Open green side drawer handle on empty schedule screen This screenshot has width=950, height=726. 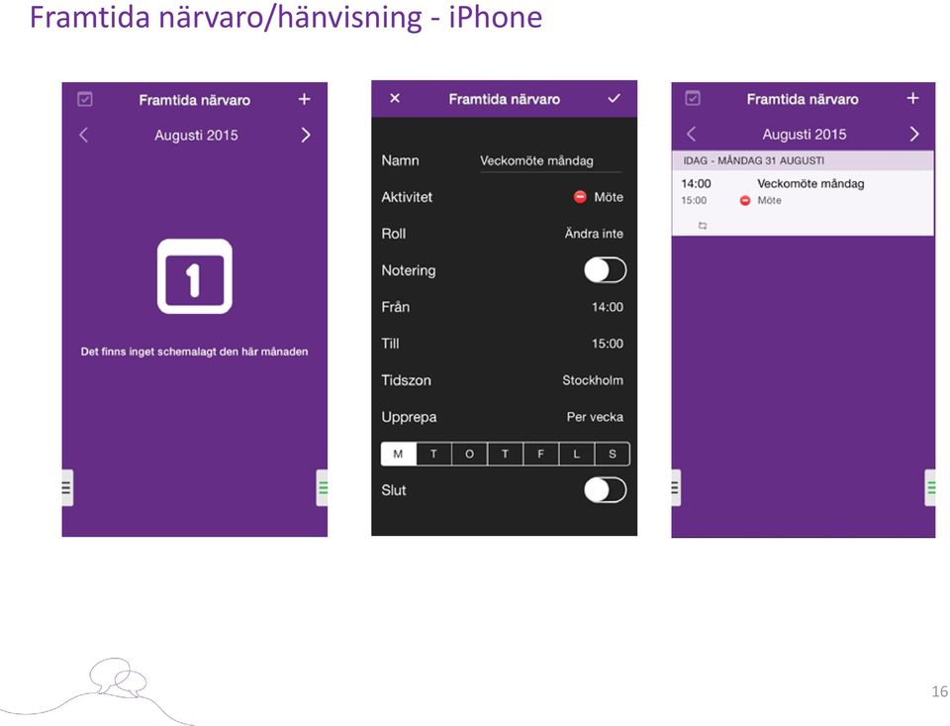323,487
